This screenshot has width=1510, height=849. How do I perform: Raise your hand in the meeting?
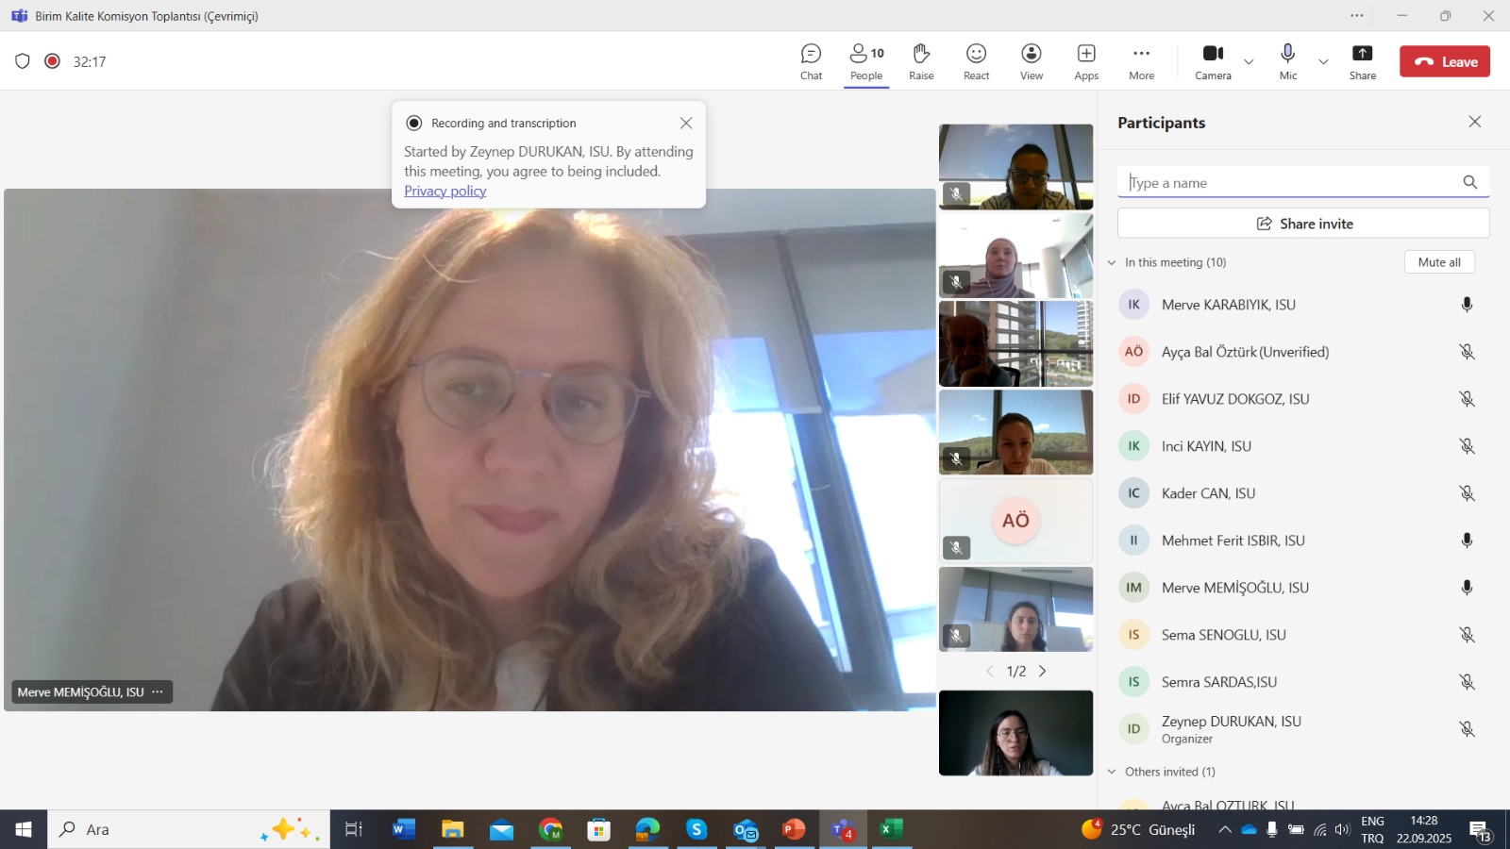pyautogui.click(x=921, y=61)
